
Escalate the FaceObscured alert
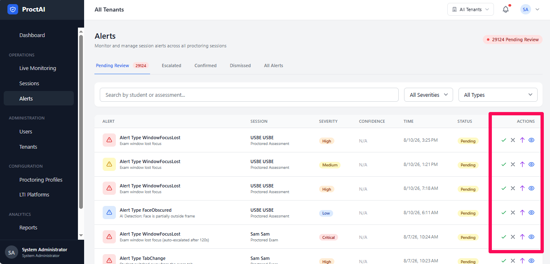click(522, 213)
